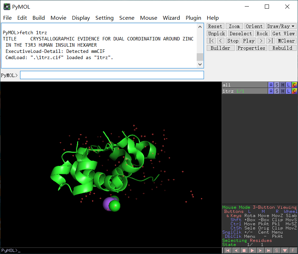Stop playback with bottom square icon
The width and height of the screenshot is (298, 254).
pos(244,251)
